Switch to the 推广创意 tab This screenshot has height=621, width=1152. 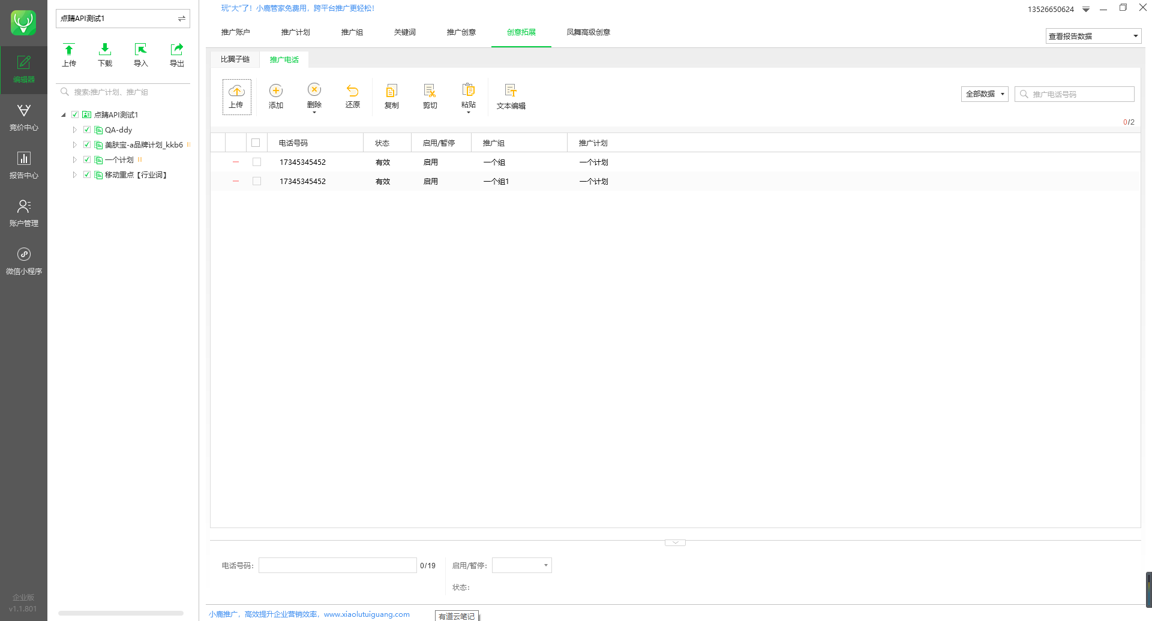(461, 32)
